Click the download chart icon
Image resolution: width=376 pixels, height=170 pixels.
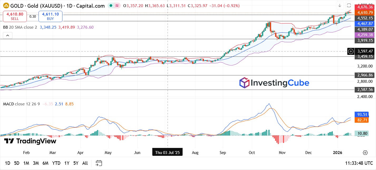click(340, 5)
